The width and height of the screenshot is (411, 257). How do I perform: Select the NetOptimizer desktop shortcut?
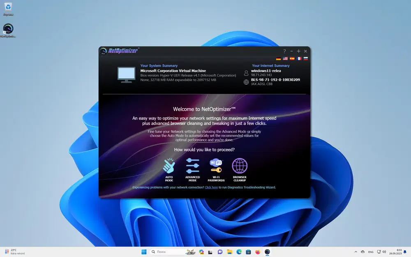click(x=8, y=30)
